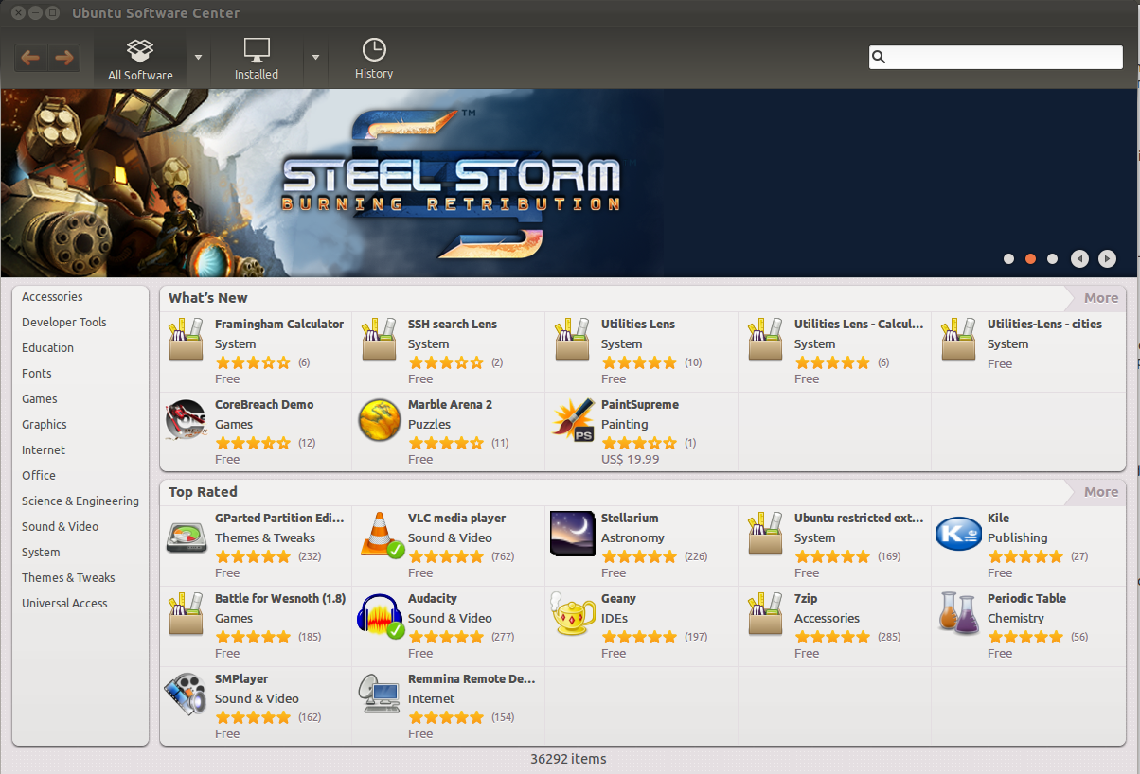
Task: Open the PaintSupreme brush icon
Action: [573, 420]
